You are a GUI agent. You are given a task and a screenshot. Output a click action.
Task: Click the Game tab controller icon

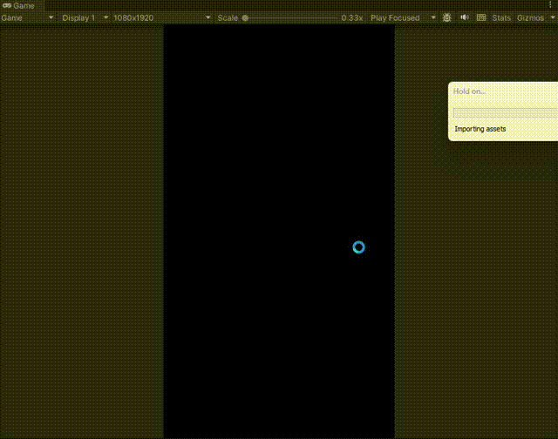(x=7, y=5)
